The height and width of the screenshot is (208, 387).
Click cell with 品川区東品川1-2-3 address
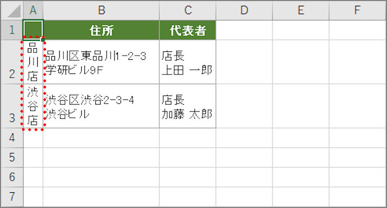pos(101,62)
